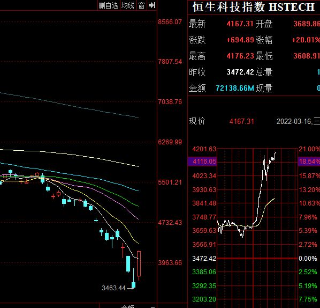This screenshot has height=308, width=320.
Task: Toggle the 均线 moving average display
Action: point(128,5)
